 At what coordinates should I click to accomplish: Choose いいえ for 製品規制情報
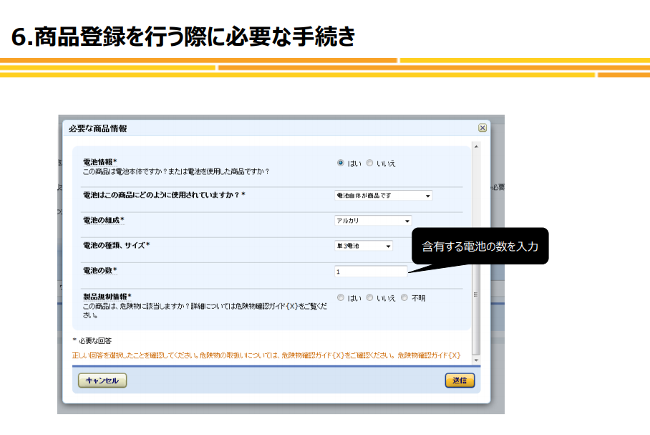(369, 297)
